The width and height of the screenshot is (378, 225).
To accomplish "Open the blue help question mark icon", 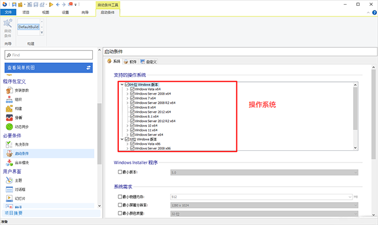I will (x=374, y=12).
